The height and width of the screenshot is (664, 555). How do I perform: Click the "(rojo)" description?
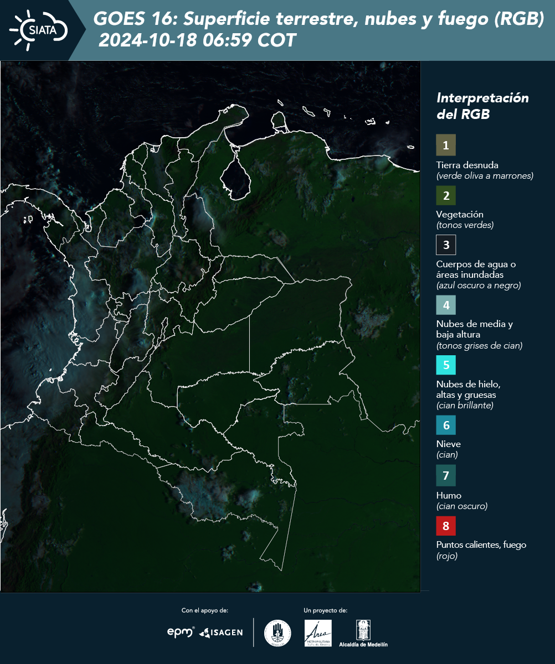coord(447,556)
